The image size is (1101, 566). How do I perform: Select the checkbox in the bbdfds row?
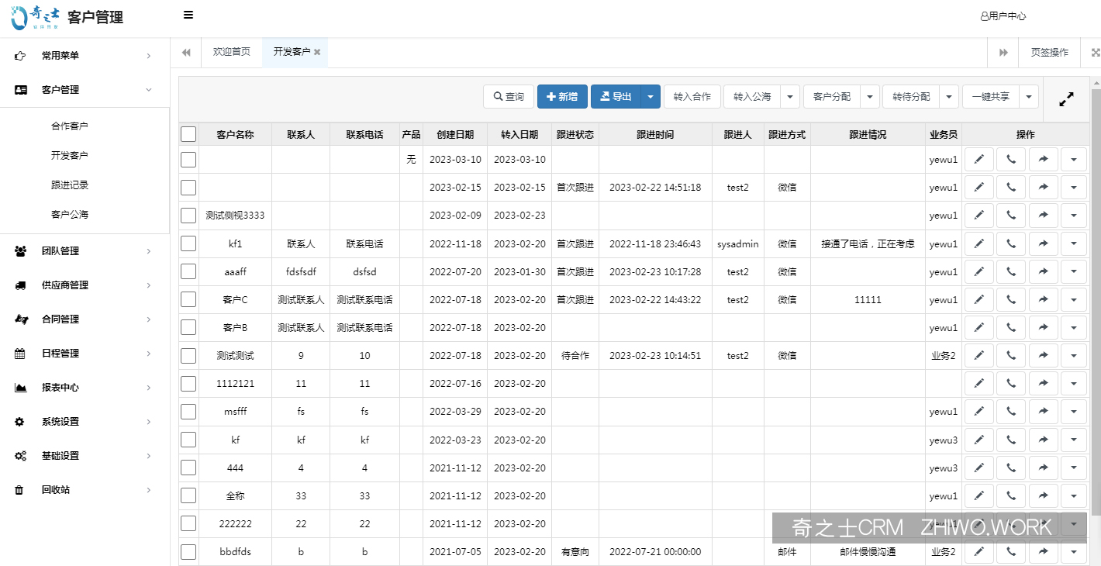tap(188, 552)
